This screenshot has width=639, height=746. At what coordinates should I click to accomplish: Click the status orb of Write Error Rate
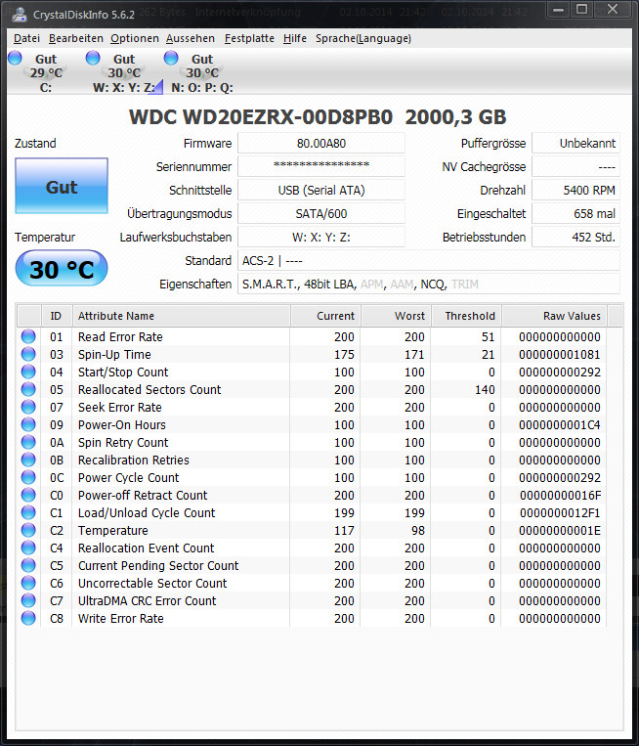pos(28,618)
